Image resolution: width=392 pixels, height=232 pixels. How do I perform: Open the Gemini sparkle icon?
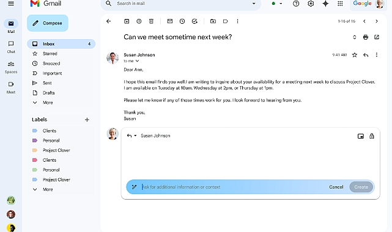325,4
